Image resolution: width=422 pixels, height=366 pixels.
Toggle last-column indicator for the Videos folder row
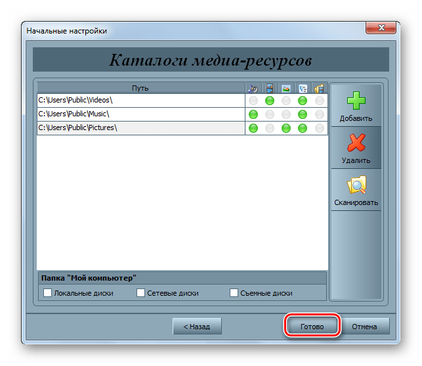pyautogui.click(x=320, y=101)
